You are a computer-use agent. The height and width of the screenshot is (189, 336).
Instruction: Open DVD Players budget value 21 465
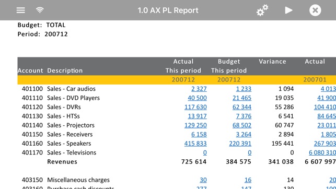242,98
